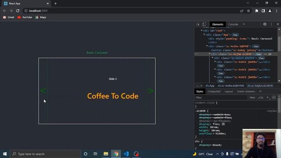The height and width of the screenshot is (158, 281).
Task: Select div.sc-AxjAm.eLUKHh in breadcrumb
Action: pos(260,86)
